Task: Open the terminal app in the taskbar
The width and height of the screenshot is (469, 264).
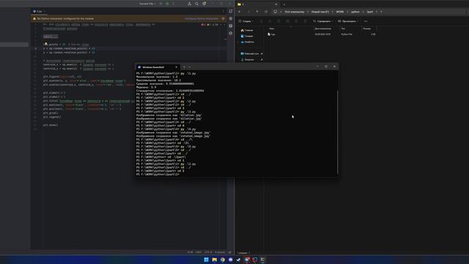Action: coord(262,260)
